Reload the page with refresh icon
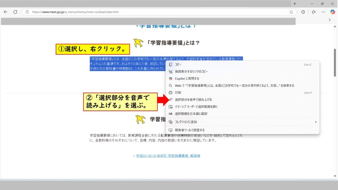Viewport: 338px width, 190px height. [15, 12]
